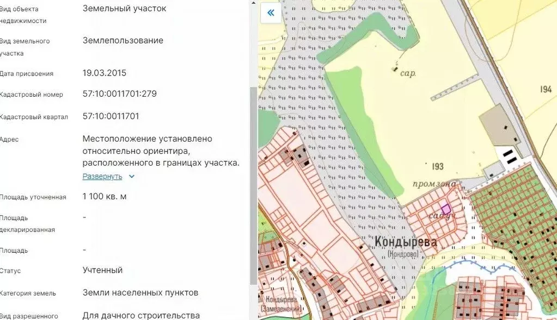This screenshot has height=320, width=557.
Task: Collapse the info panel with the double-chevron icon
Action: tap(270, 12)
